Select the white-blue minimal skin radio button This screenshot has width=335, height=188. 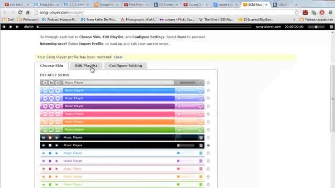[208, 153]
